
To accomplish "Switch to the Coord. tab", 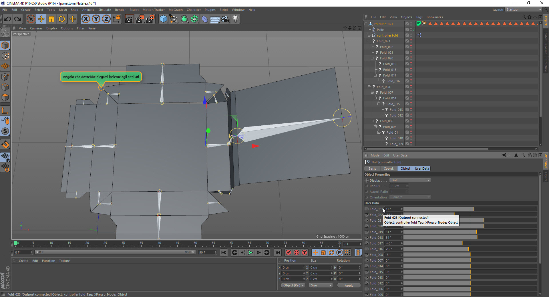I will pyautogui.click(x=388, y=168).
